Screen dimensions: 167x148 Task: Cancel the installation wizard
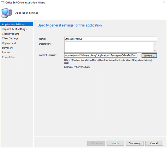pyautogui.click(x=154, y=143)
